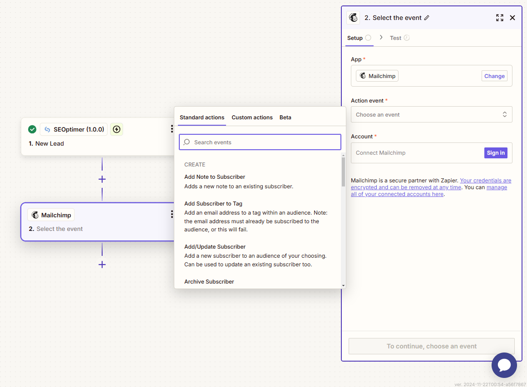This screenshot has height=387, width=527.
Task: Open the Test tab
Action: click(396, 38)
